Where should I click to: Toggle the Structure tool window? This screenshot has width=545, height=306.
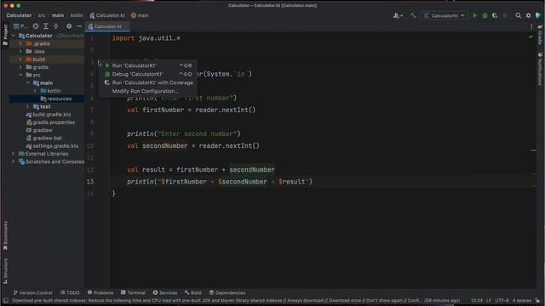[5, 271]
